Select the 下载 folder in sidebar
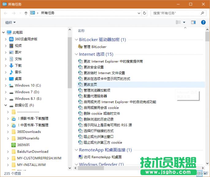Viewport: 210px width, 177px height. pyautogui.click(x=18, y=66)
